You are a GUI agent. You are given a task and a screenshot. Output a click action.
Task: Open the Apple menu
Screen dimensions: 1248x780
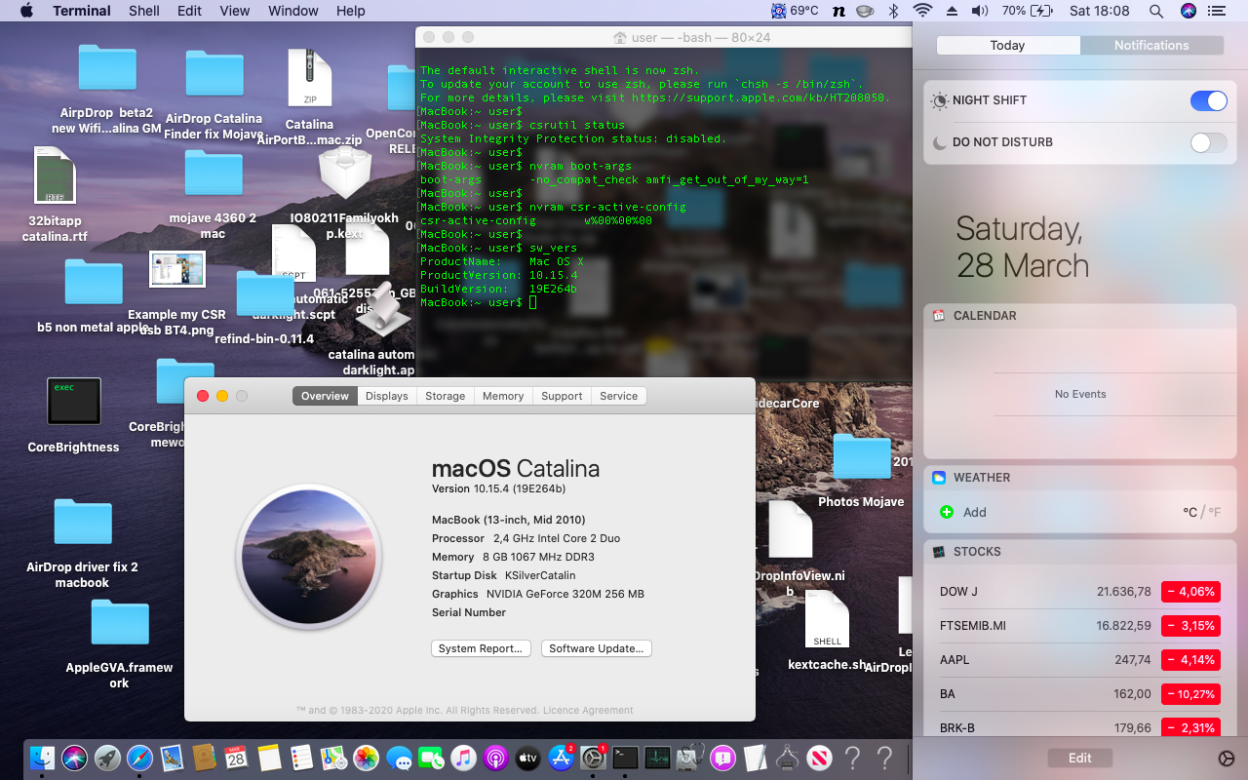coord(26,11)
